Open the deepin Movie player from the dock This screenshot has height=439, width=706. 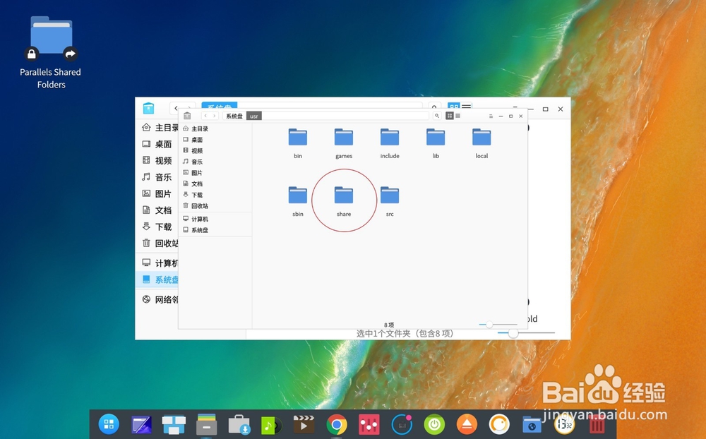[x=304, y=424]
